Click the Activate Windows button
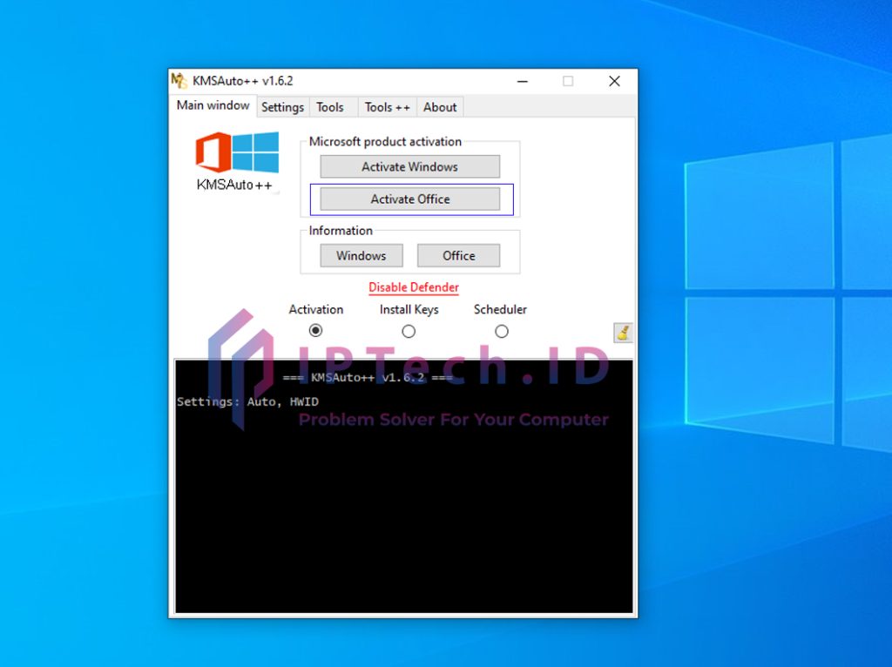 410,166
